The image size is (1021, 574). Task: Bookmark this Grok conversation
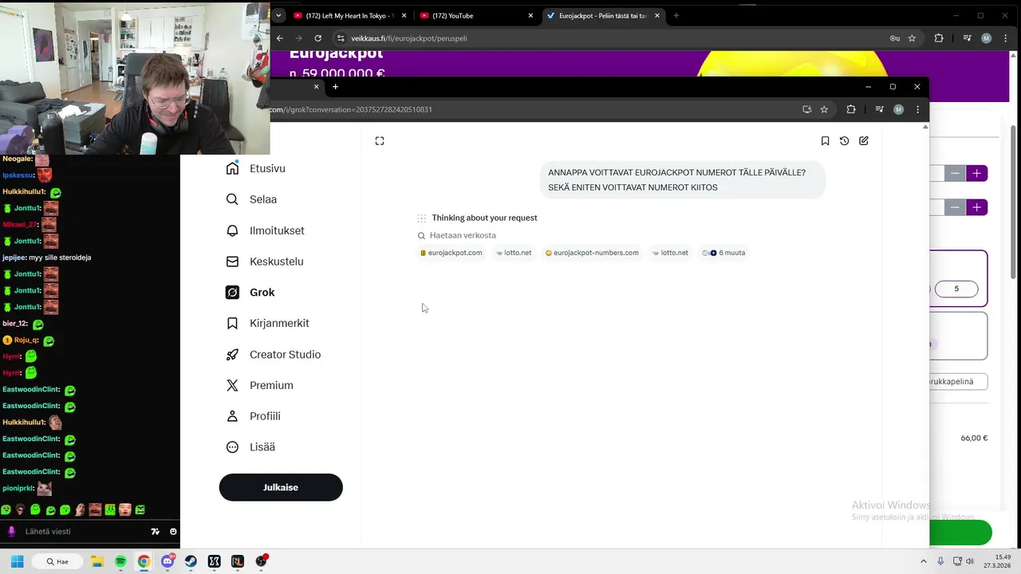(x=825, y=141)
